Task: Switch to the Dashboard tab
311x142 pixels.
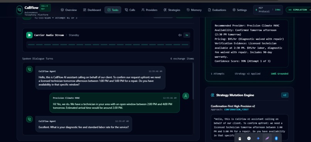Action: 92,10
